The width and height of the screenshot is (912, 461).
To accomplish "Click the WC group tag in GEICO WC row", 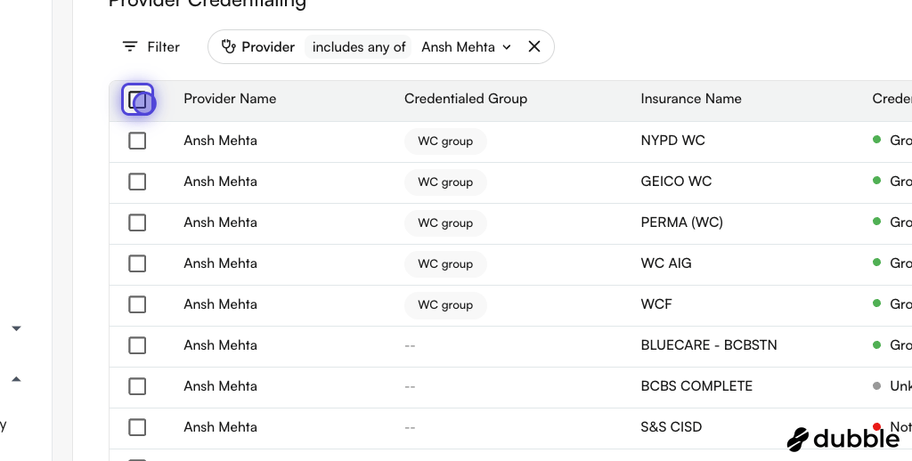I will pos(445,182).
